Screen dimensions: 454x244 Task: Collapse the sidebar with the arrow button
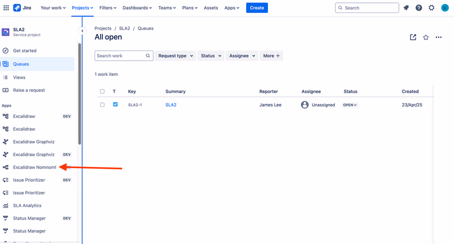click(82, 31)
